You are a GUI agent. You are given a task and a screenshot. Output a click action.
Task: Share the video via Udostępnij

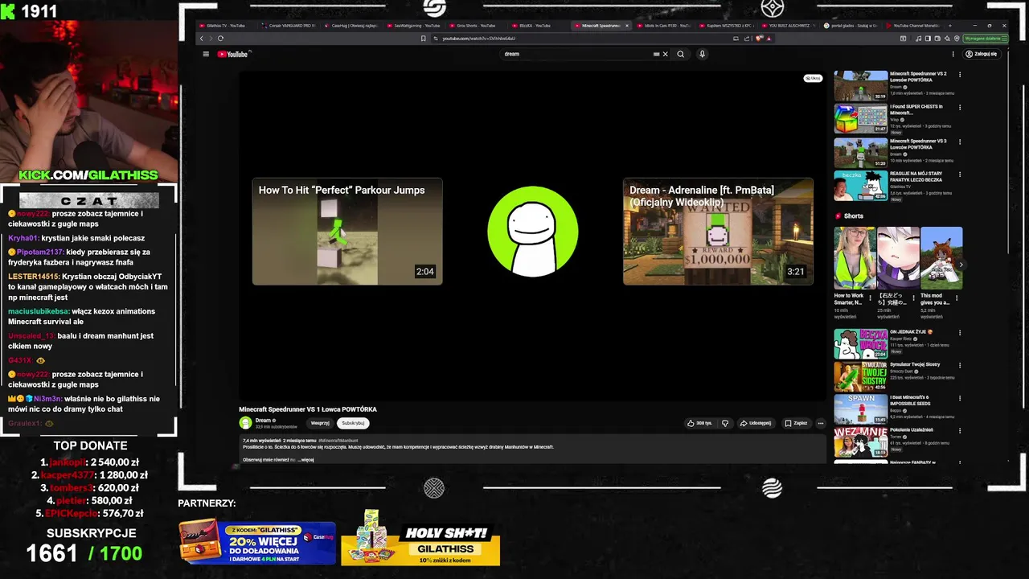[756, 423]
